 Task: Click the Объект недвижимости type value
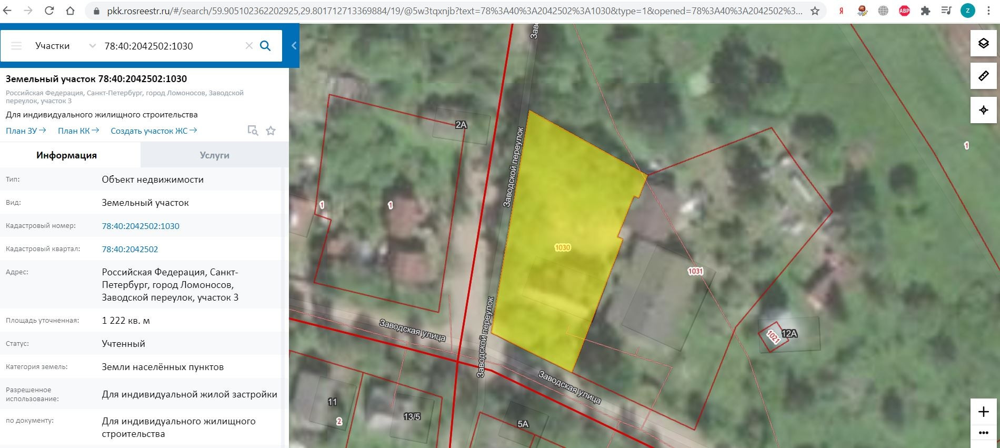[153, 180]
